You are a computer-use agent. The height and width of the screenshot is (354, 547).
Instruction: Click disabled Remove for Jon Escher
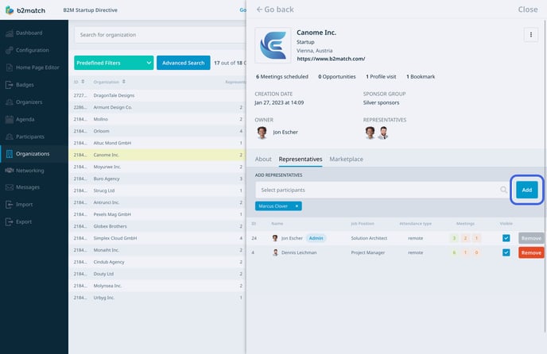pyautogui.click(x=531, y=238)
